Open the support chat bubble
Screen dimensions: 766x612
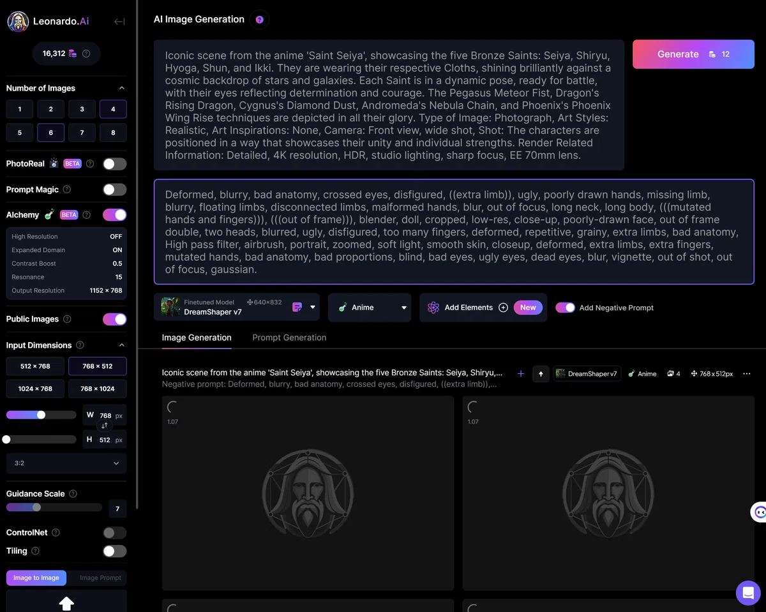coord(747,593)
